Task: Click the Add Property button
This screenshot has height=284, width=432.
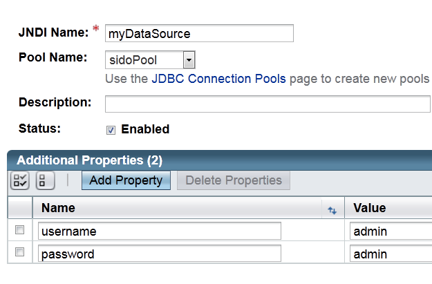Action: coord(126,180)
